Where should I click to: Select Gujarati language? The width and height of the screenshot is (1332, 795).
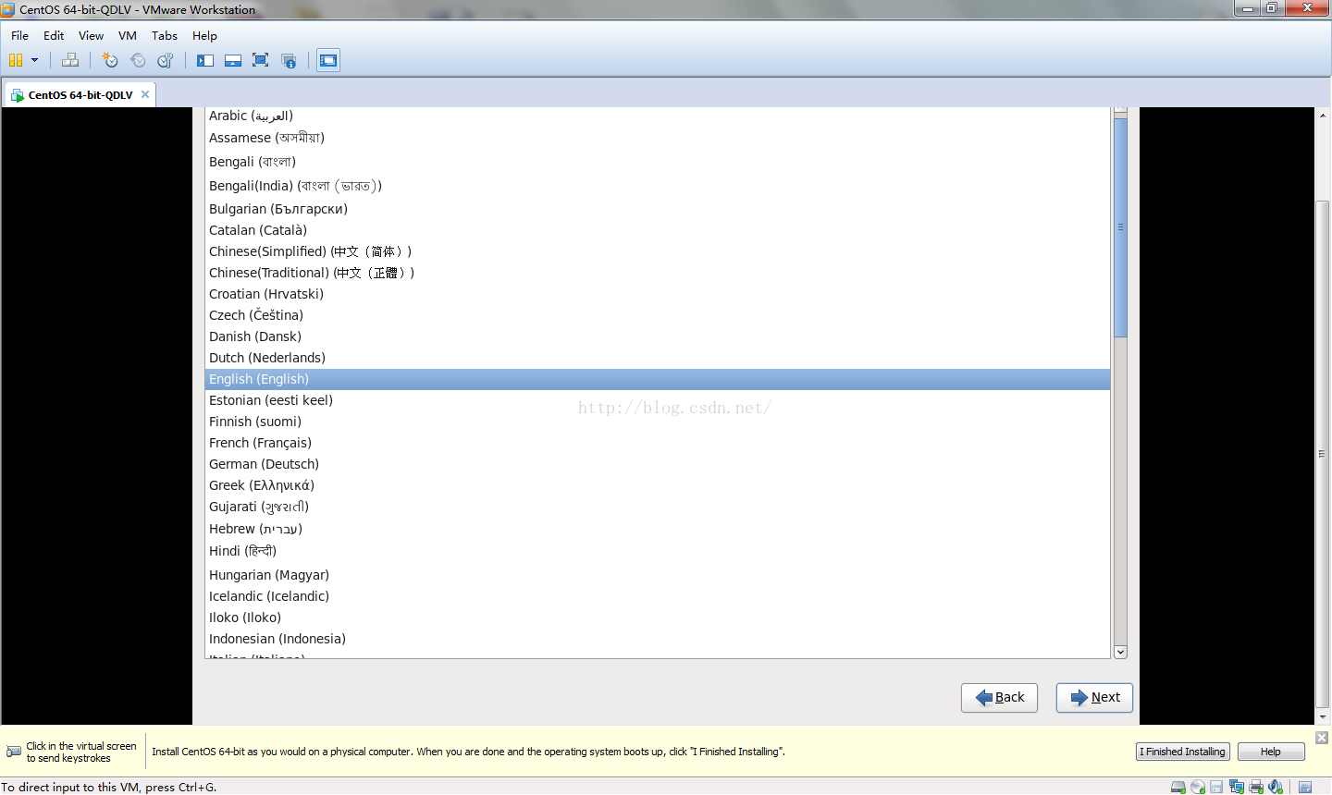click(x=657, y=507)
